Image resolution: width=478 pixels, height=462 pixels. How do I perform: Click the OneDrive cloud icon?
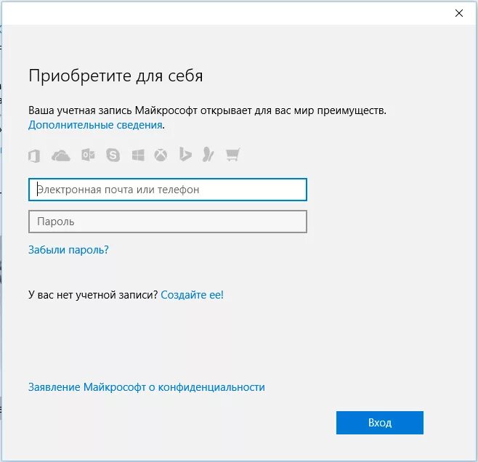[61, 155]
